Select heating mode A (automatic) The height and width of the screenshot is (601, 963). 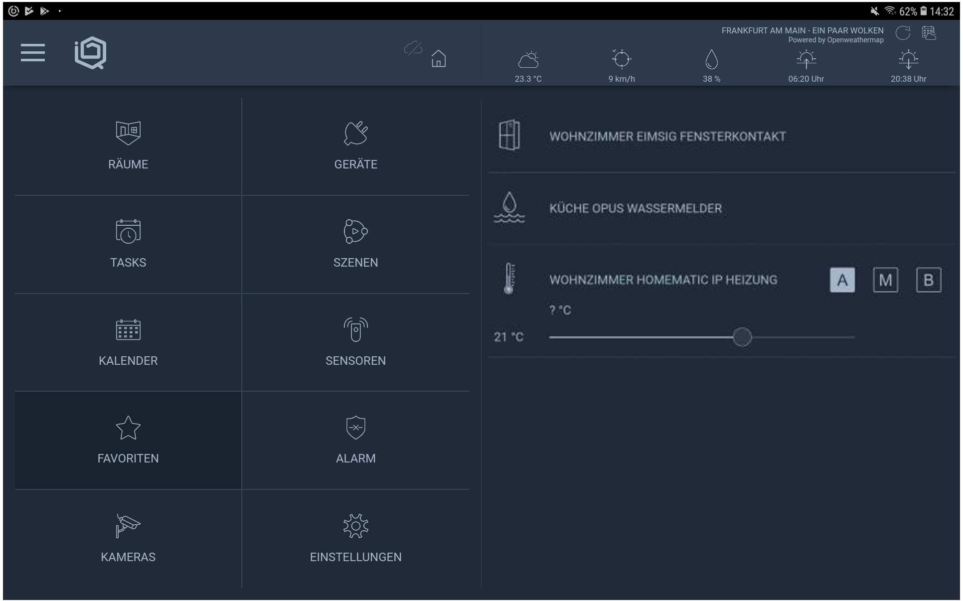tap(842, 280)
